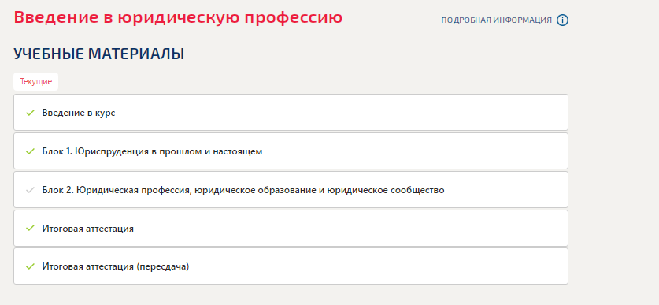
Task: Click the green checkmark next to Блок 1
Action: (30, 151)
